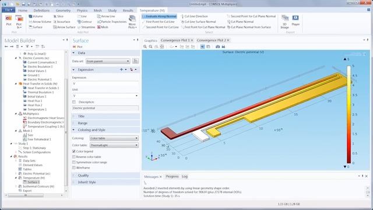Enable Reverse color table
This screenshot has height=210, width=373.
coord(74,157)
